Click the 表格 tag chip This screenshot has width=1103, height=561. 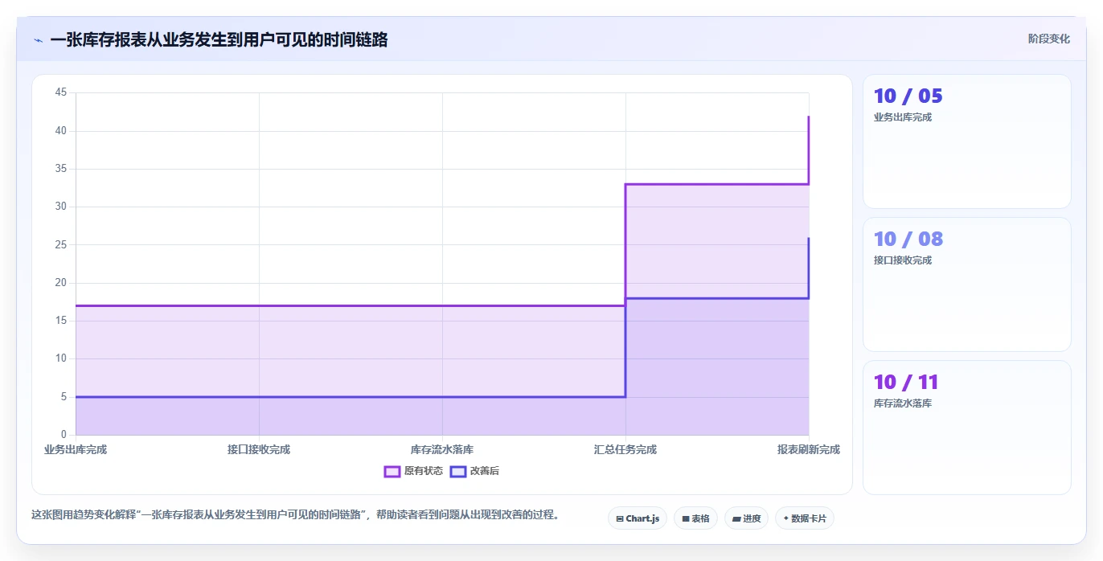[695, 518]
